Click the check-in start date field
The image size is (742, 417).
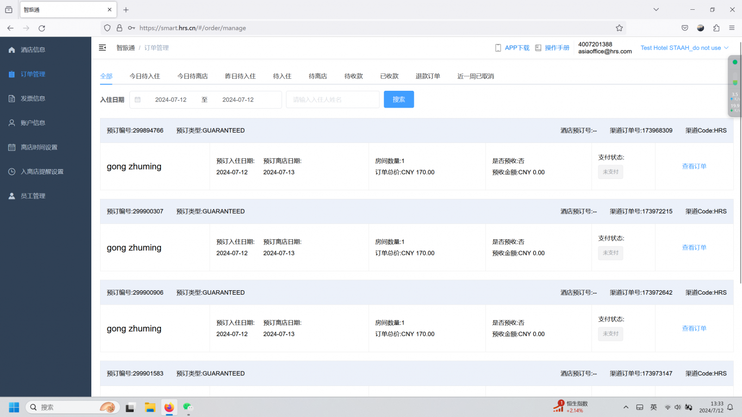point(171,99)
